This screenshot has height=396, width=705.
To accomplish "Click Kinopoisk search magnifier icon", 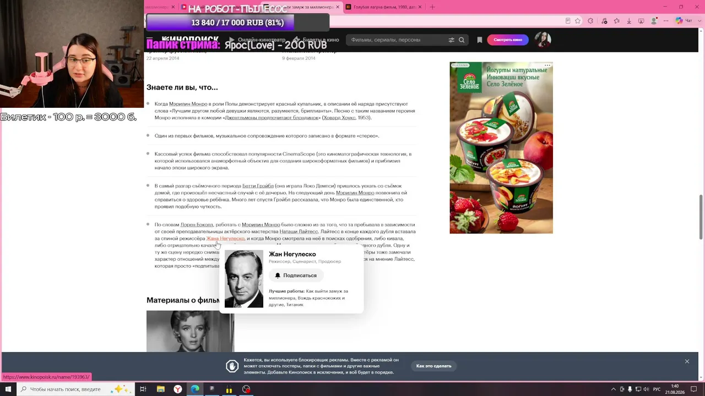I will coord(462,40).
